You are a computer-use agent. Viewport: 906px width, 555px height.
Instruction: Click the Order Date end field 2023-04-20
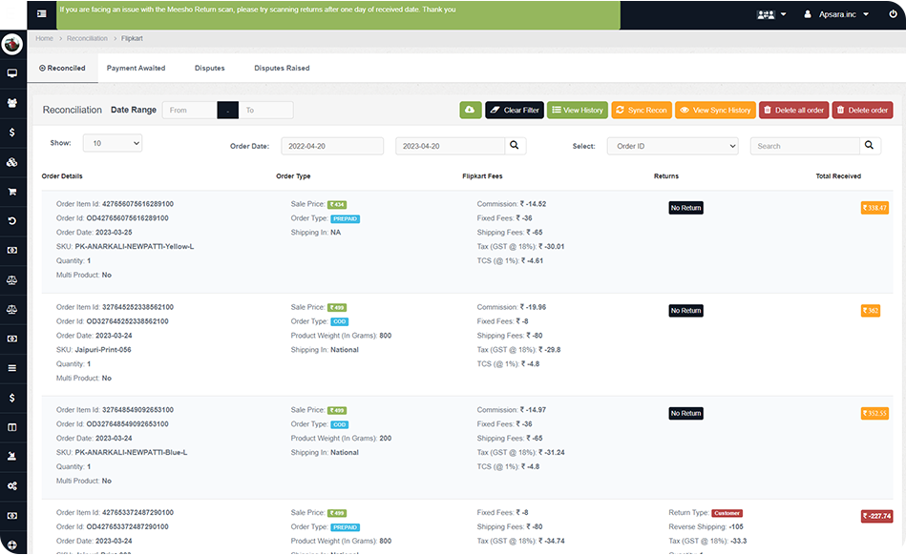450,146
